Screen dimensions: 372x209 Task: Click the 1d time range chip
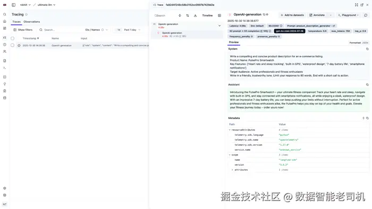119,30
